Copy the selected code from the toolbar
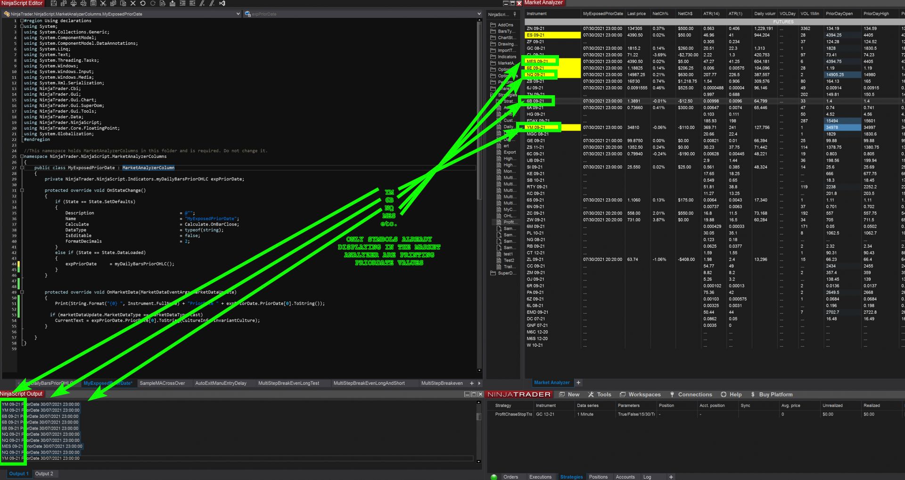 113,3
